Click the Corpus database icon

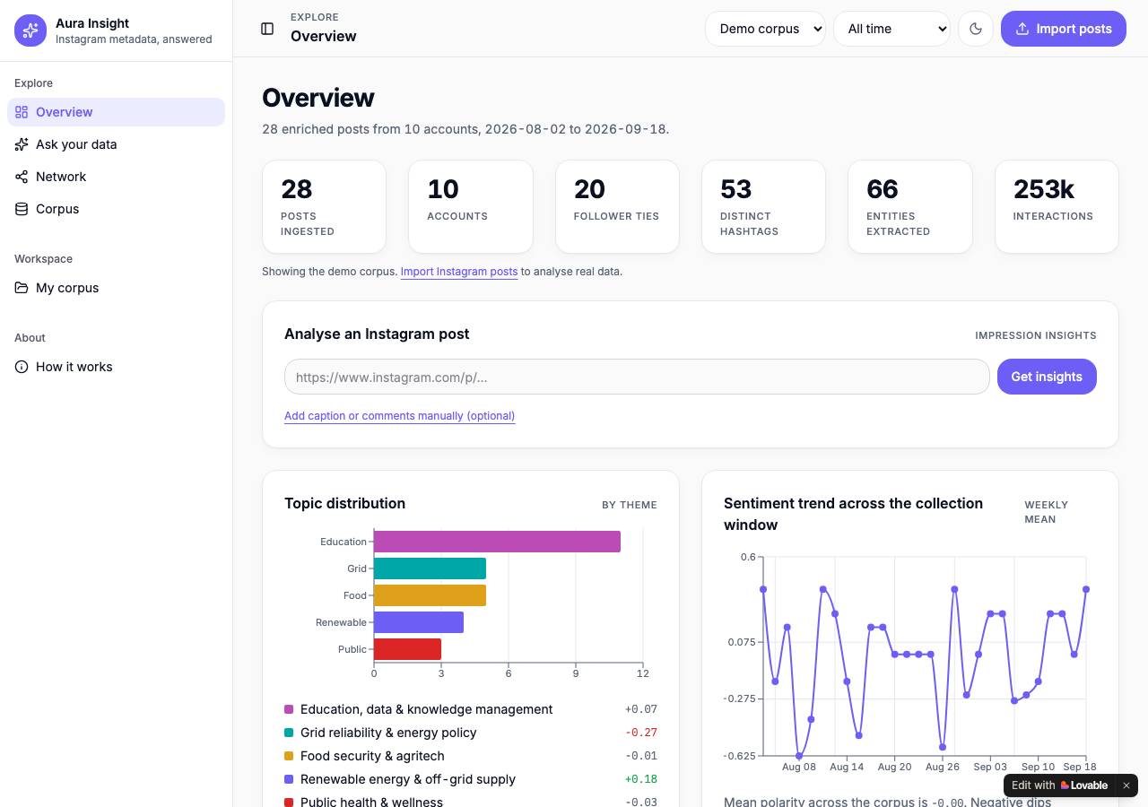click(22, 209)
